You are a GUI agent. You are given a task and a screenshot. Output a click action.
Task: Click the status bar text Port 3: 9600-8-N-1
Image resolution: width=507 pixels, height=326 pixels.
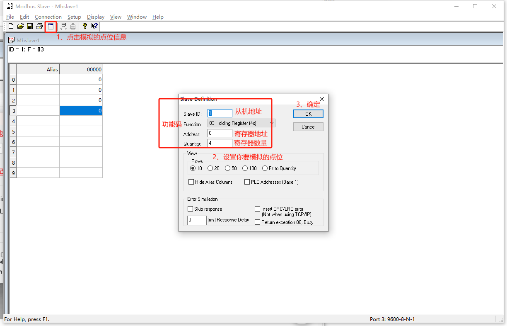[x=393, y=319]
